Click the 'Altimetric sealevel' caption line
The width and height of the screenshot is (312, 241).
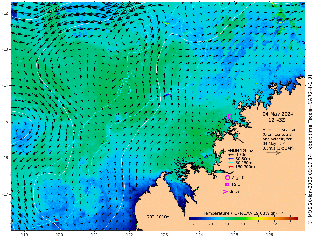[280, 130]
